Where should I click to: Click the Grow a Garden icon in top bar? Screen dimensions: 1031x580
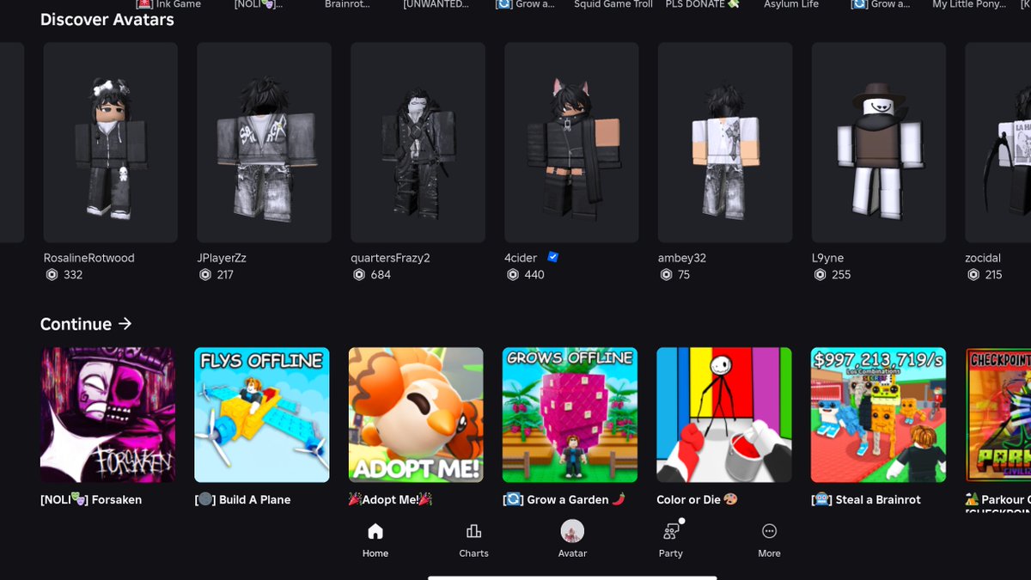[503, 3]
